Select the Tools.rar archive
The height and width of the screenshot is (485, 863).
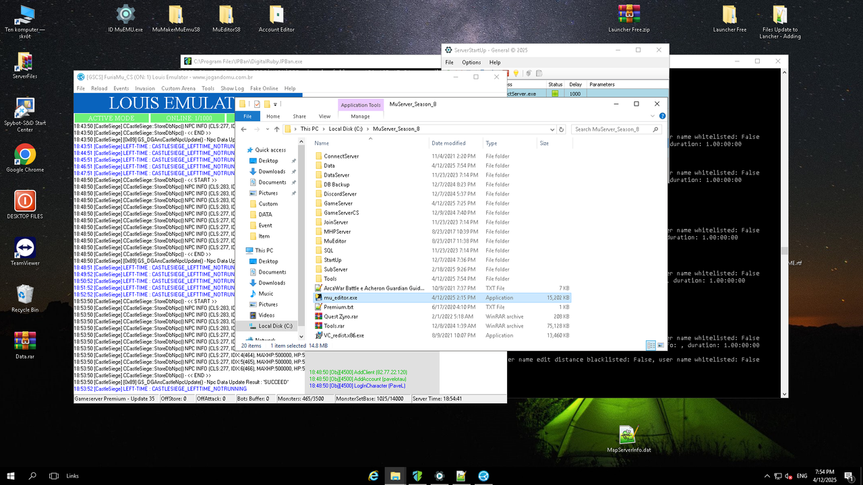click(x=334, y=326)
